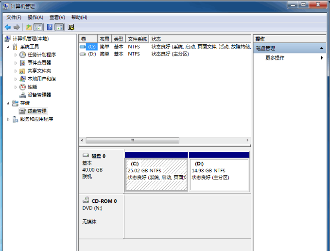
Task: Click the last toolbar icon for disk settings
Action: coord(71,27)
